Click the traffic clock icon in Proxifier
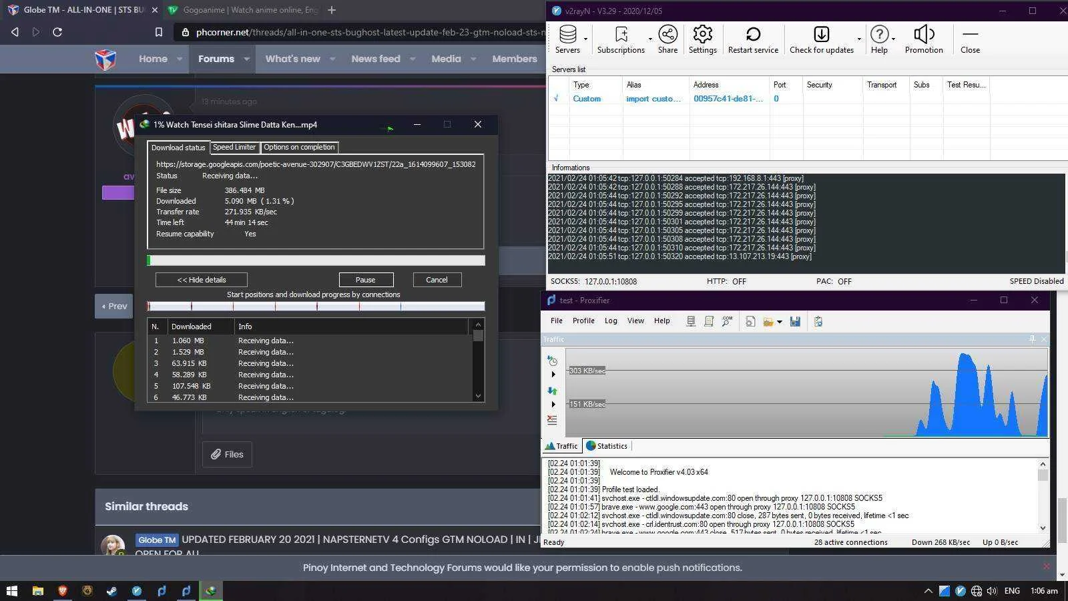Image resolution: width=1068 pixels, height=601 pixels. 552,361
